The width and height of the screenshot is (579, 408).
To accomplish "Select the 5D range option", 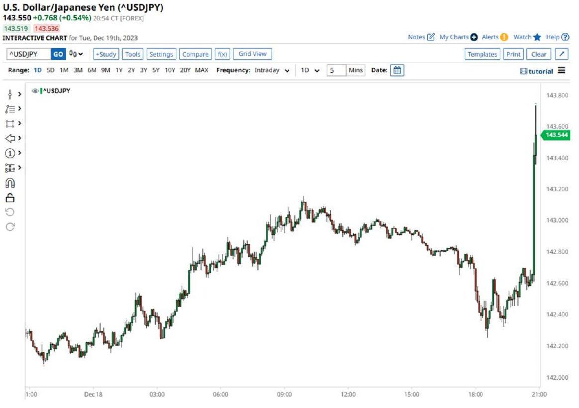I will pyautogui.click(x=51, y=70).
